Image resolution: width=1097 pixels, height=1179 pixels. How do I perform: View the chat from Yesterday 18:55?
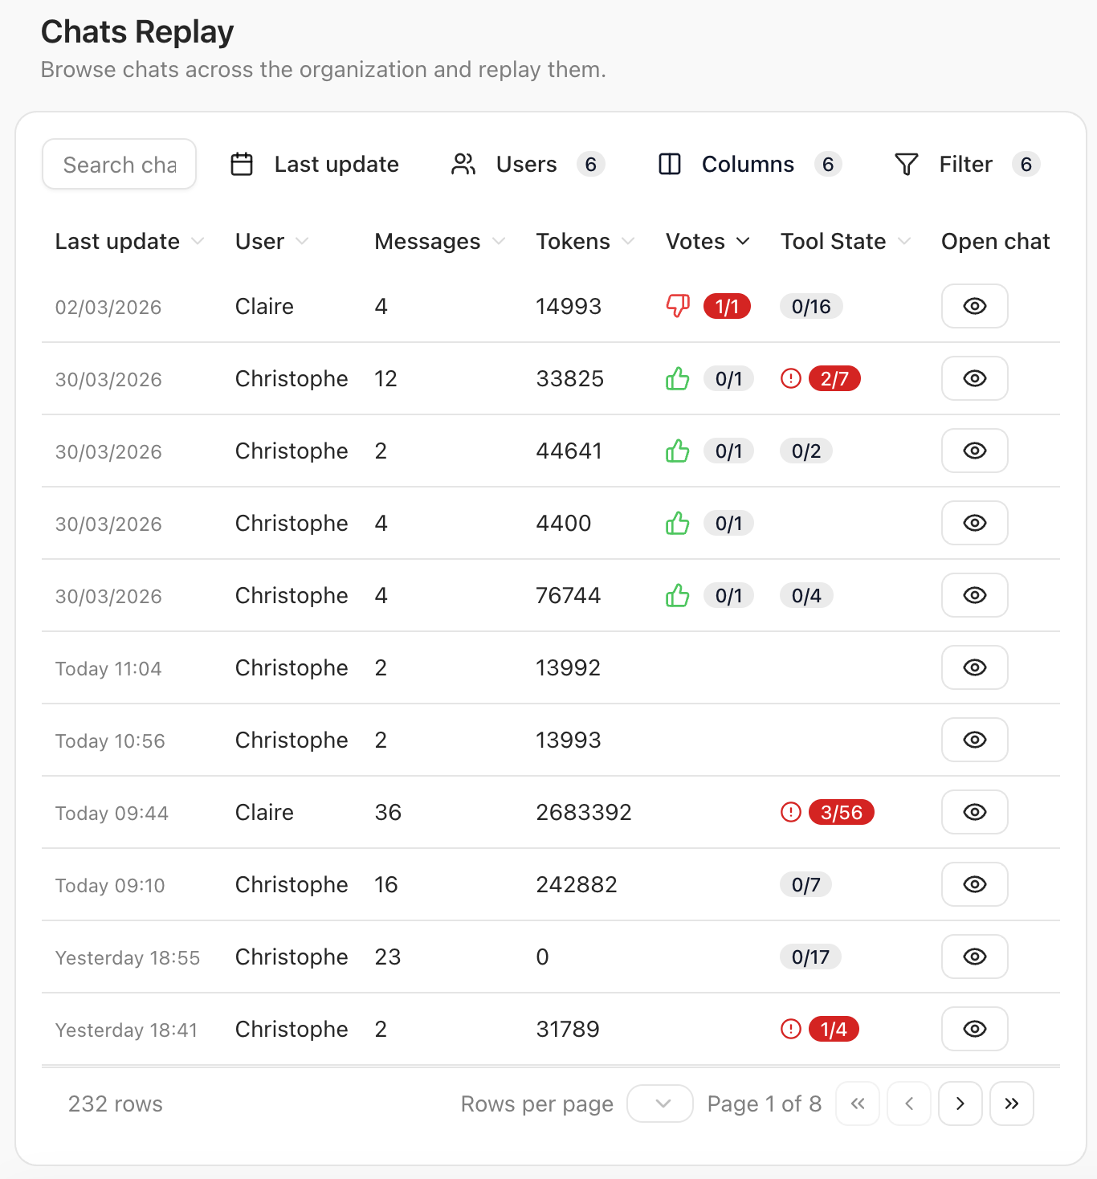tap(974, 957)
